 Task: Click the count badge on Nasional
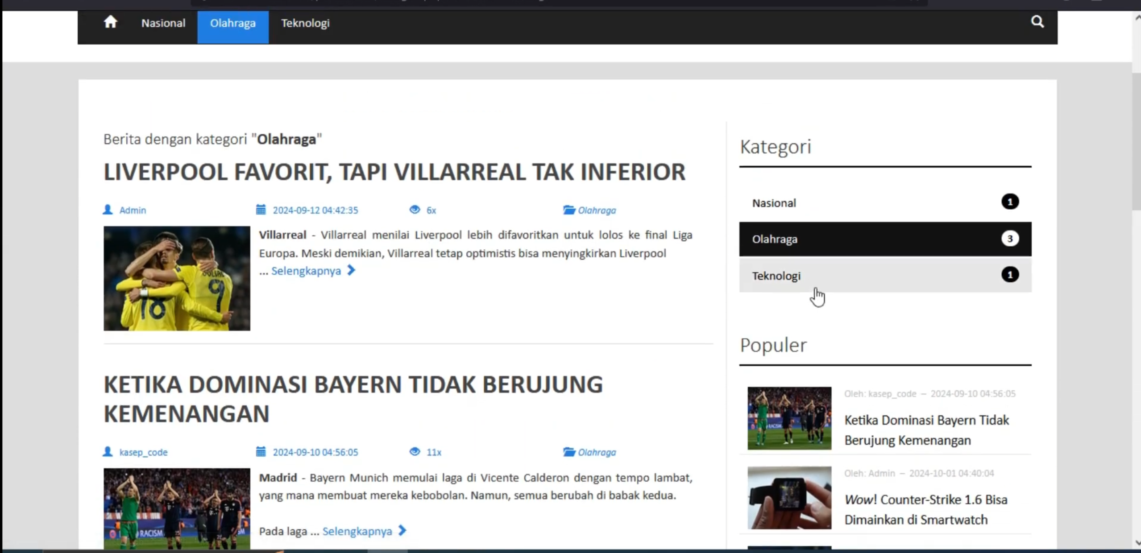(1010, 202)
